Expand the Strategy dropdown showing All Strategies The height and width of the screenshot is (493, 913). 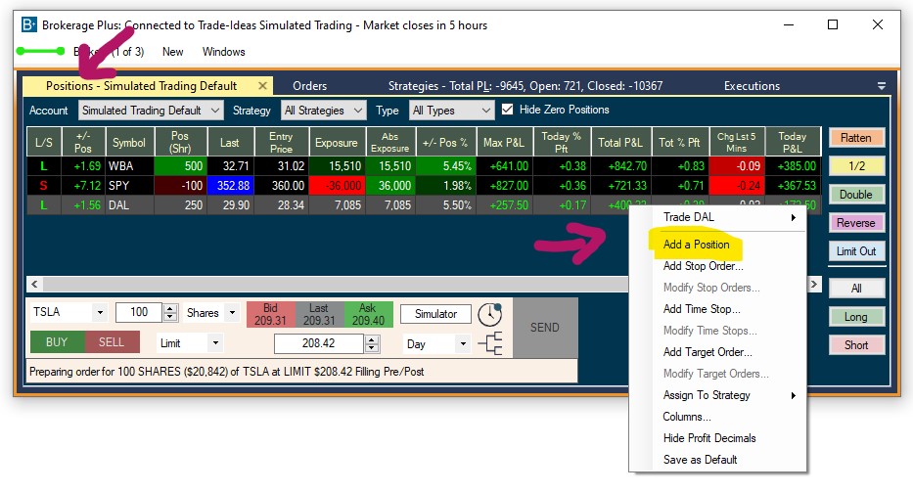click(x=324, y=111)
